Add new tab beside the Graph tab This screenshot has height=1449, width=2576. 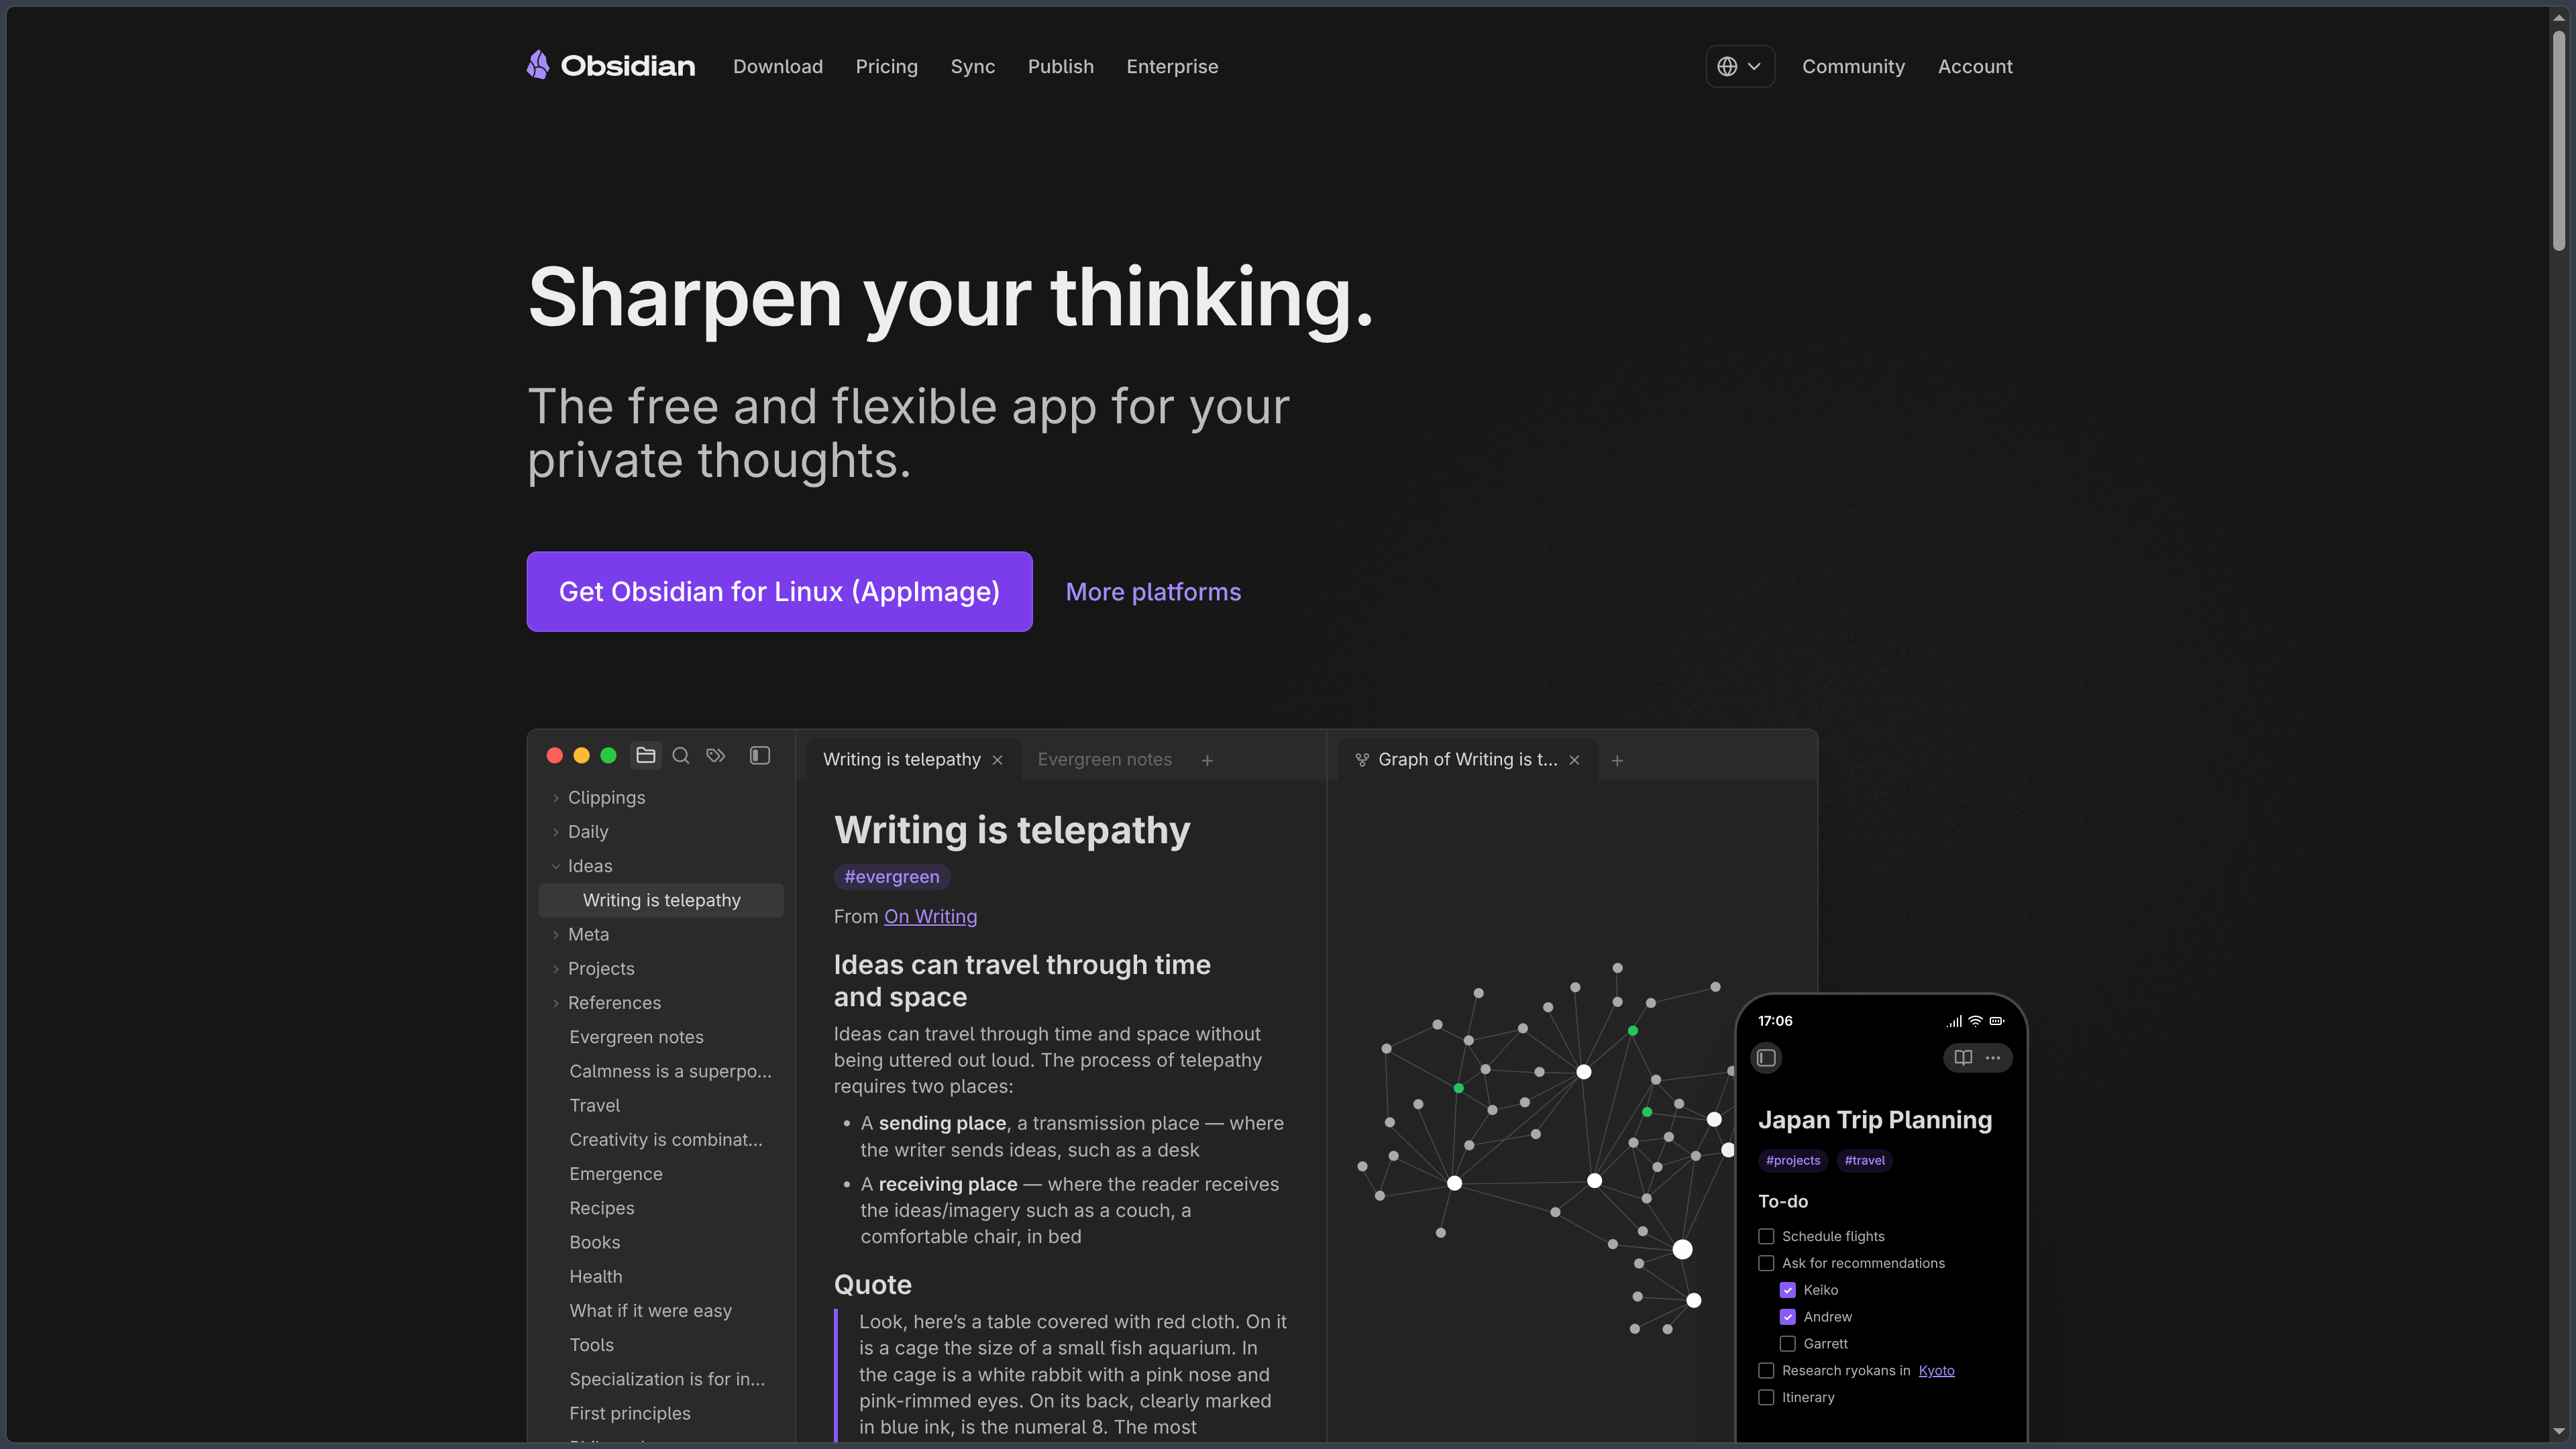pyautogui.click(x=1617, y=760)
